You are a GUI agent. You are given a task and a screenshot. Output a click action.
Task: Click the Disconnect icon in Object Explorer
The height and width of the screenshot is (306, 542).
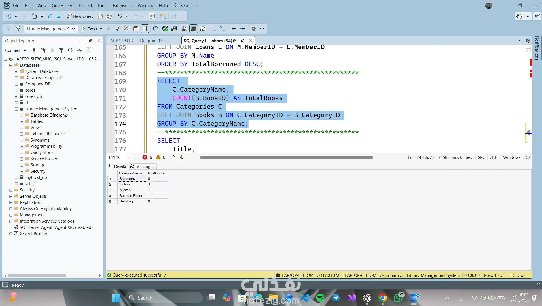(43, 50)
